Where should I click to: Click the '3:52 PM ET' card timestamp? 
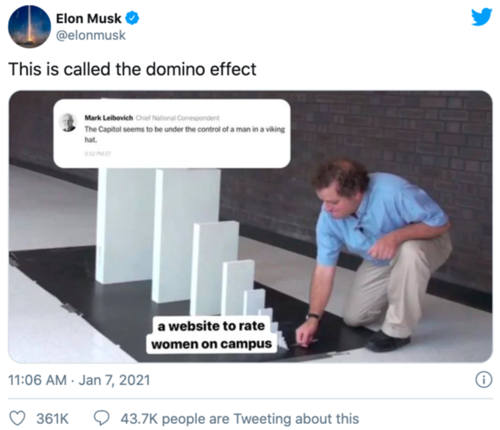click(98, 154)
